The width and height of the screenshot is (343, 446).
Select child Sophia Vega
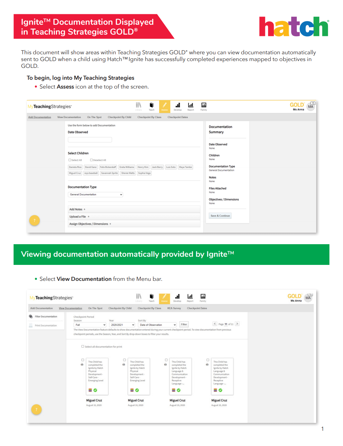(145, 173)
